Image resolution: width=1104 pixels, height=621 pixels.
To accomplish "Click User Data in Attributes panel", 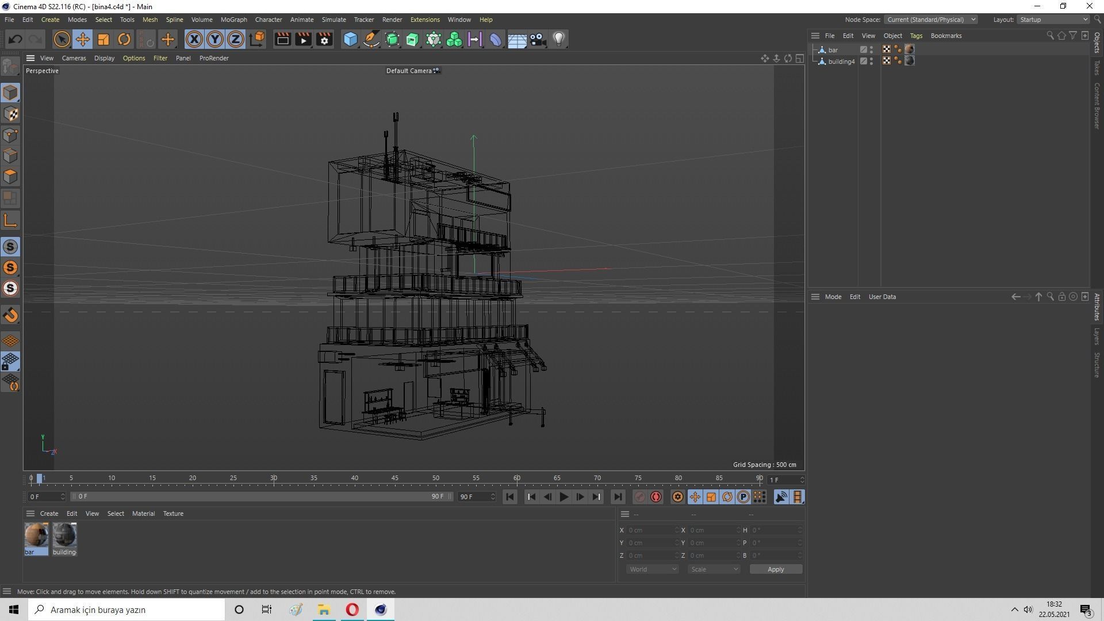I will coord(882,297).
